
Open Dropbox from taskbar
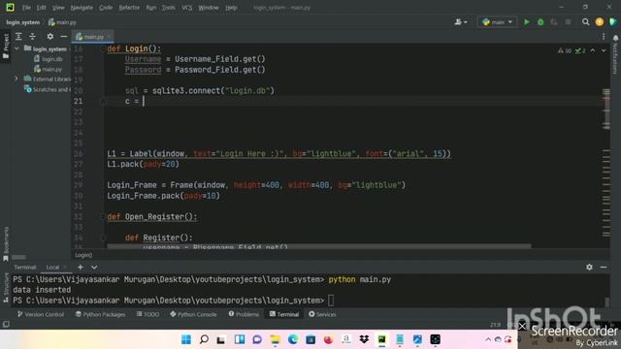coord(364,339)
